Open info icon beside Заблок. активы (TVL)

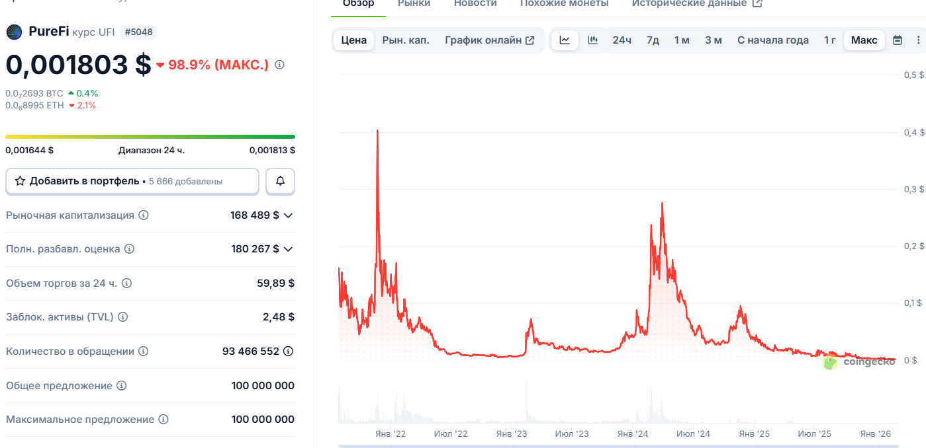[122, 317]
